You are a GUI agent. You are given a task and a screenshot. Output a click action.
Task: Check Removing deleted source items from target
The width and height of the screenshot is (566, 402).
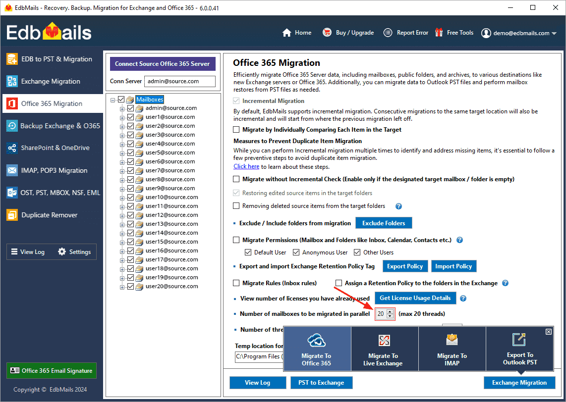[x=236, y=206]
